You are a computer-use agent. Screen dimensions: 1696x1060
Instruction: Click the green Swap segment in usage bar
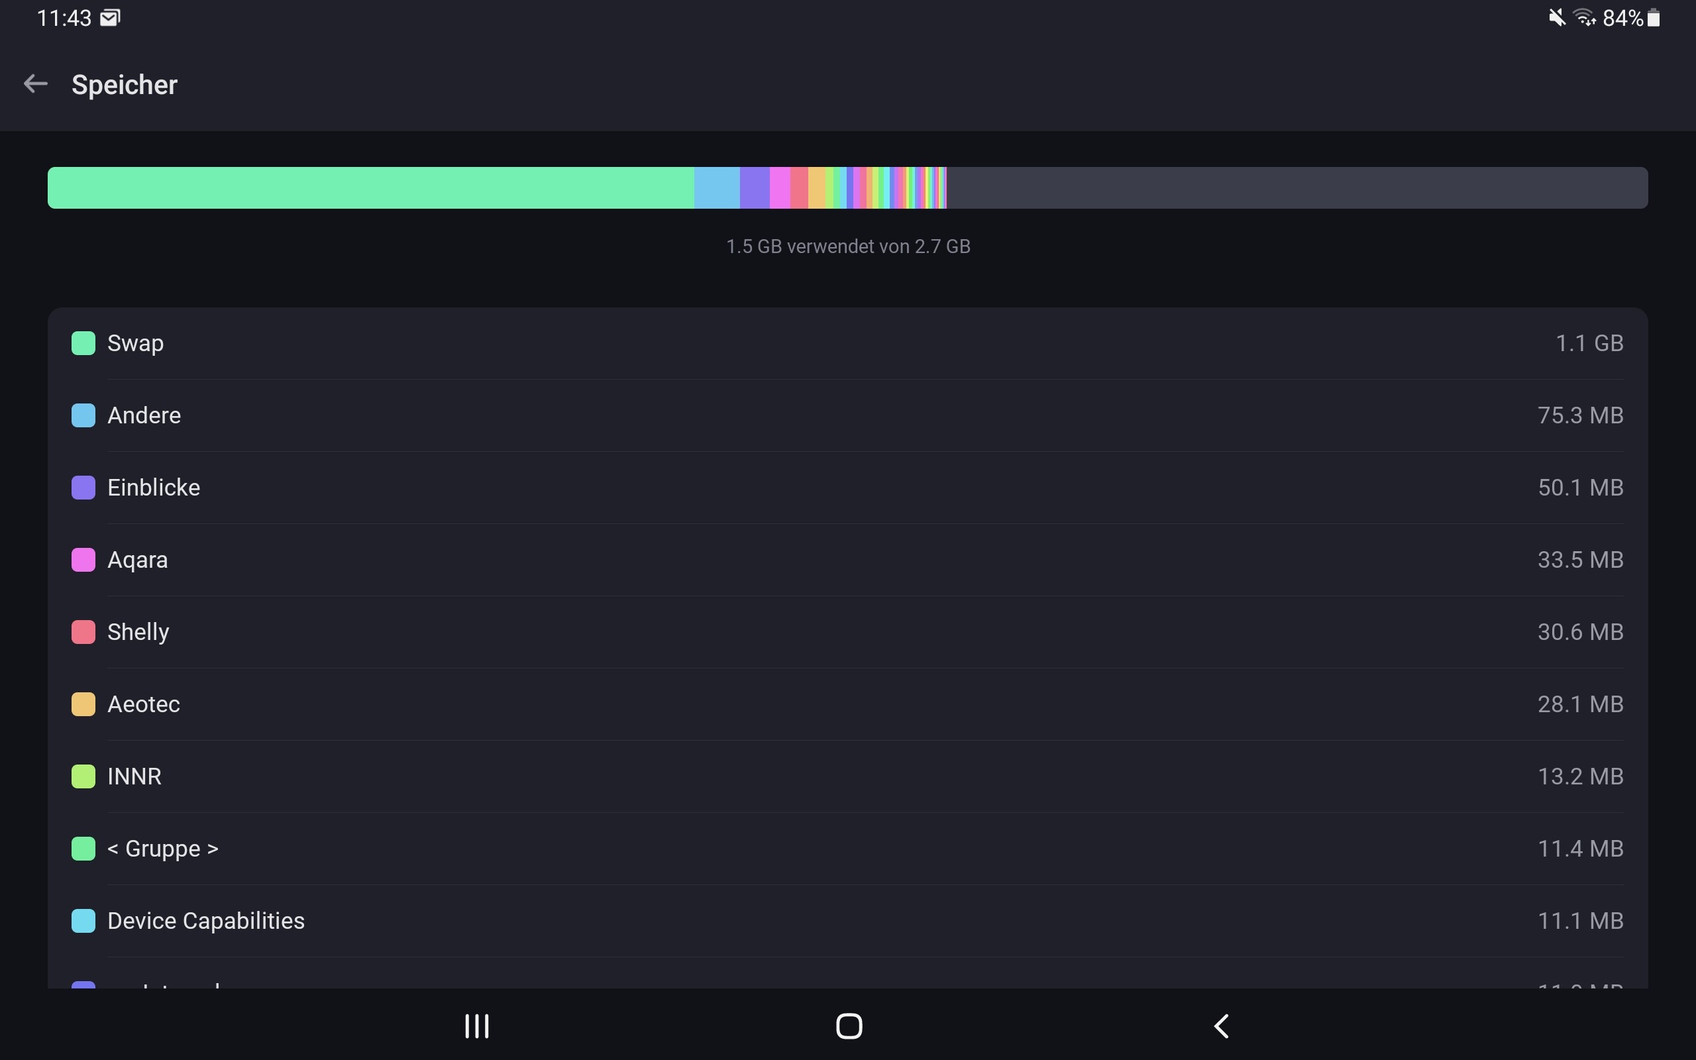372,188
